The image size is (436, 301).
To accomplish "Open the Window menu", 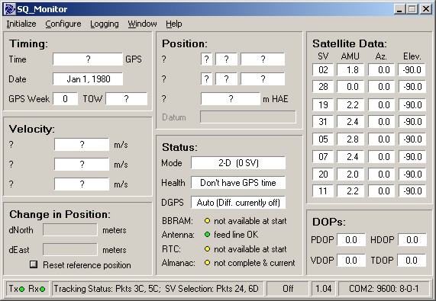I will (x=142, y=24).
